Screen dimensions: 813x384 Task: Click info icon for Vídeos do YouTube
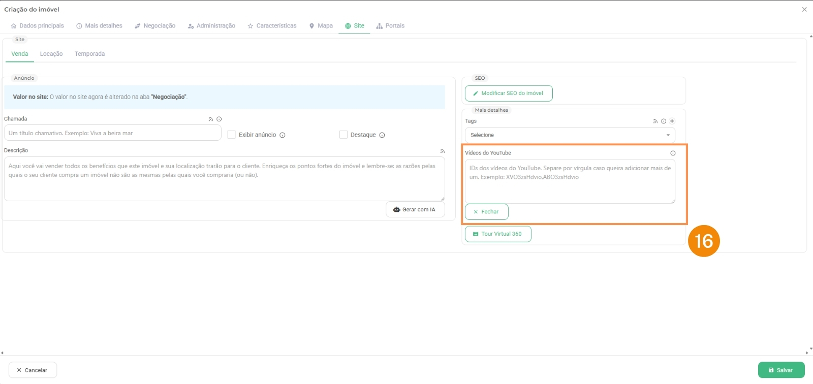[x=673, y=153]
